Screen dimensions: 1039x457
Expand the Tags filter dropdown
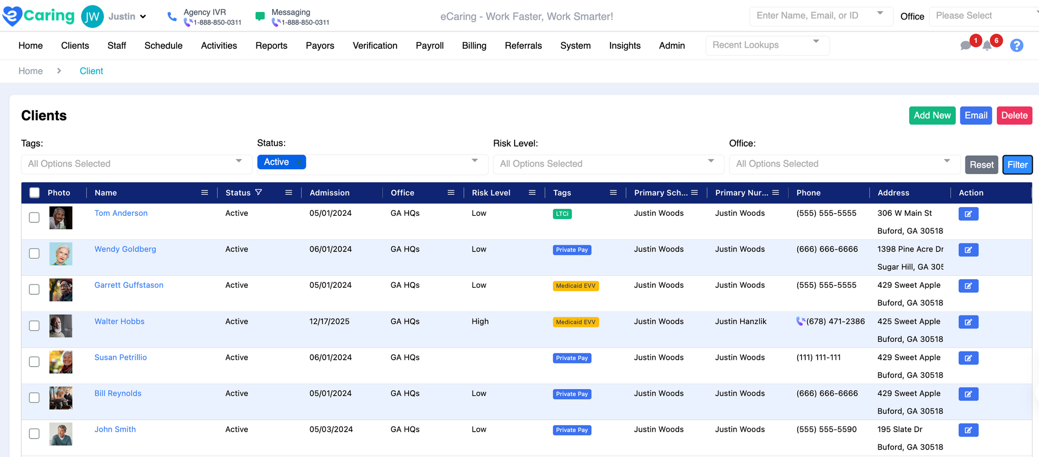tap(136, 164)
